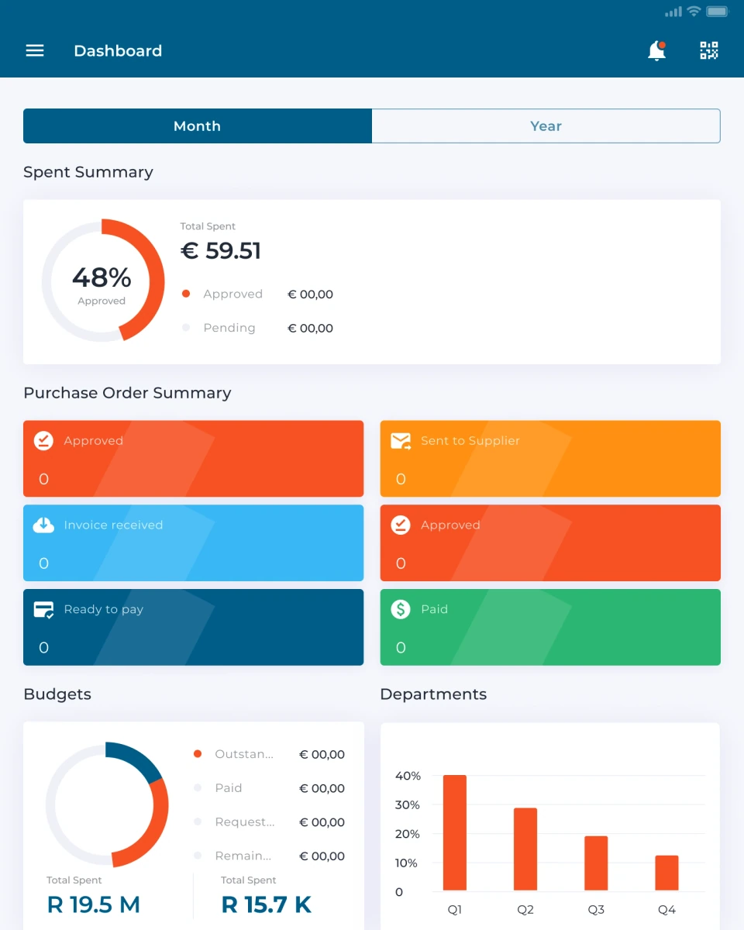744x930 pixels.
Task: Click the Budgets heading
Action: coord(57,694)
